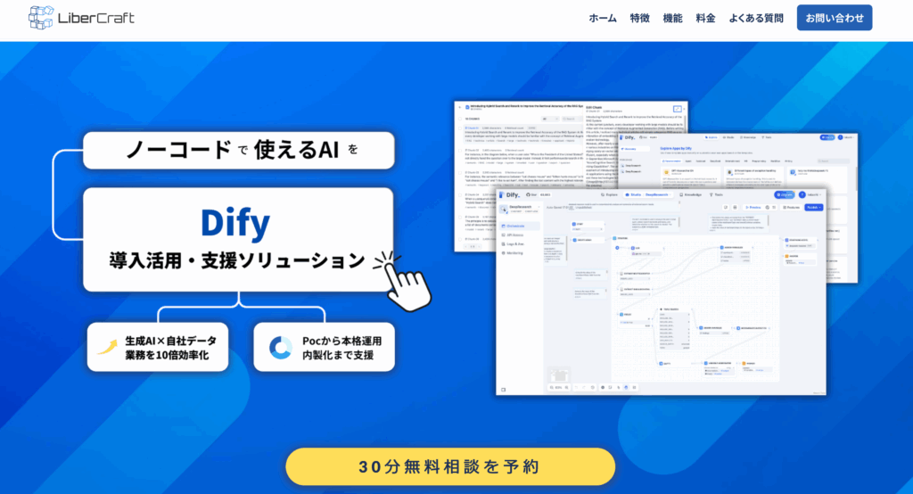Open the 料金 pricing page link
The height and width of the screenshot is (494, 913).
705,18
